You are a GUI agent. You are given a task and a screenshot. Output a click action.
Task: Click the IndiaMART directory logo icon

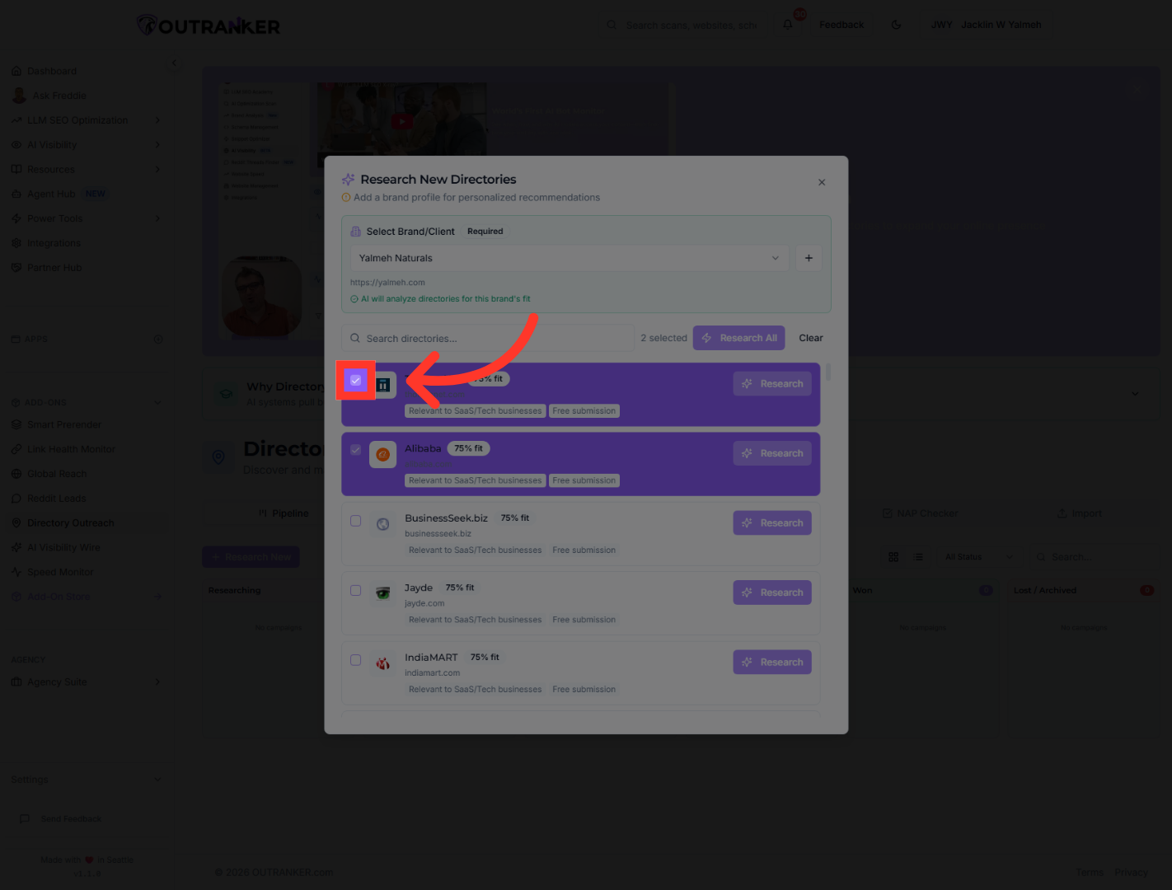382,663
